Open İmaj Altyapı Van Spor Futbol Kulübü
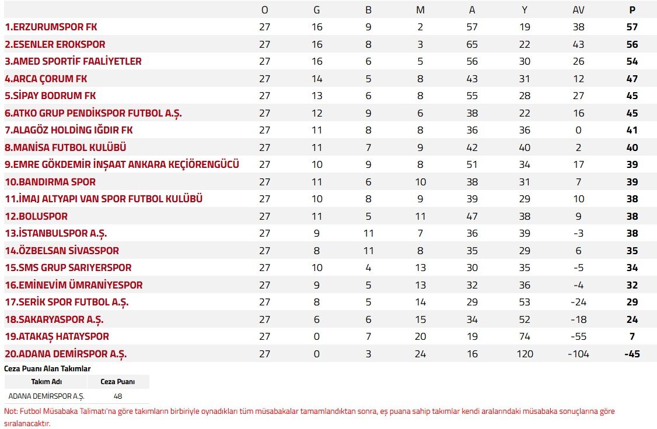 [x=104, y=199]
